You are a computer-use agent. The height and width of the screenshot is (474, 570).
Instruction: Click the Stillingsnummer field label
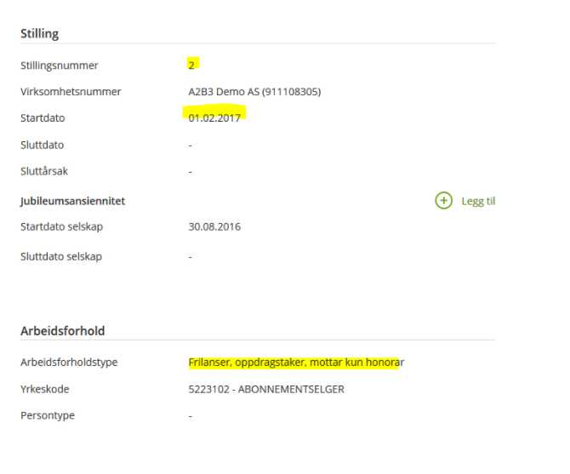[59, 65]
